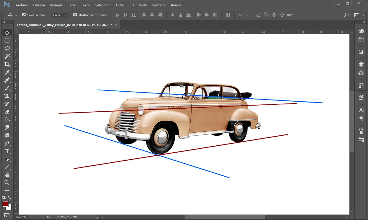368x220 pixels.
Task: Select the History Brush tool
Action: click(7, 104)
